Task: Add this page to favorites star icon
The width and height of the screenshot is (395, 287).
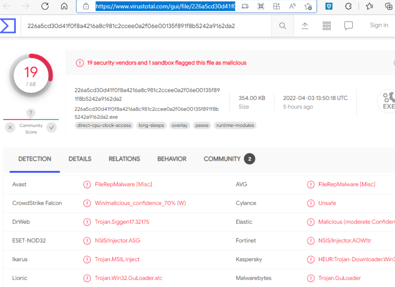Action: [x=308, y=6]
